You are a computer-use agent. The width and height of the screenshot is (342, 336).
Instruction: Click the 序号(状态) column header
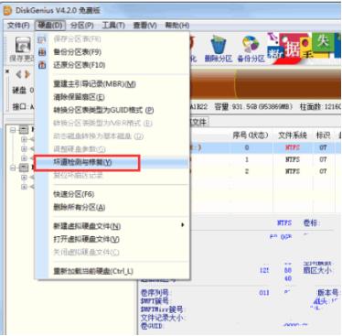[250, 135]
